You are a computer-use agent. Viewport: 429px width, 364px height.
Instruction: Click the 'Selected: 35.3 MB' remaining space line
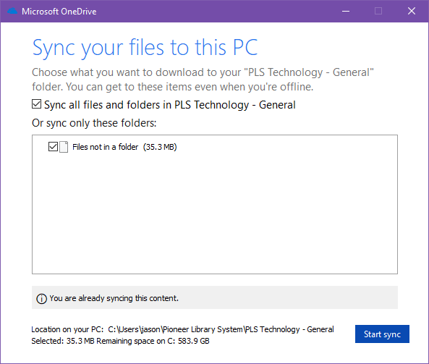(x=120, y=341)
